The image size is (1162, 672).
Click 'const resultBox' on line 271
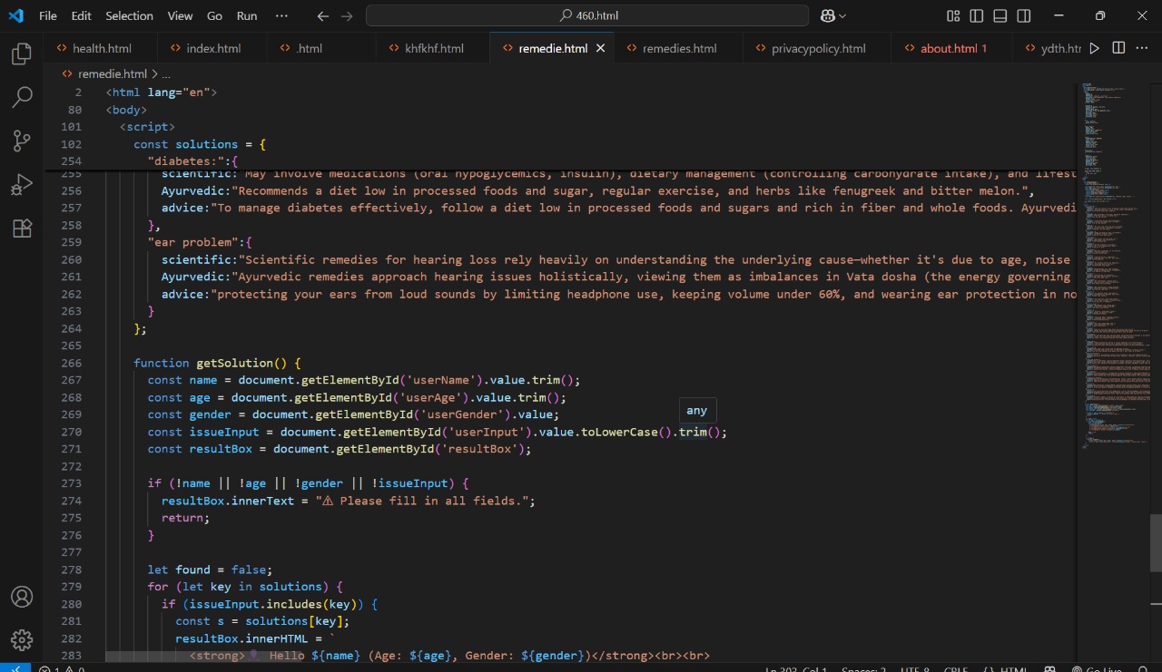click(200, 449)
